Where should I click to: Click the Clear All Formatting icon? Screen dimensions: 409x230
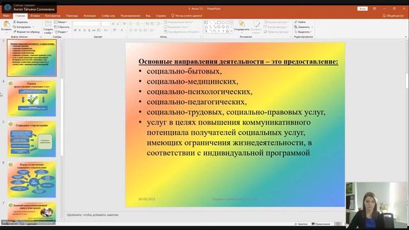[x=124, y=24]
